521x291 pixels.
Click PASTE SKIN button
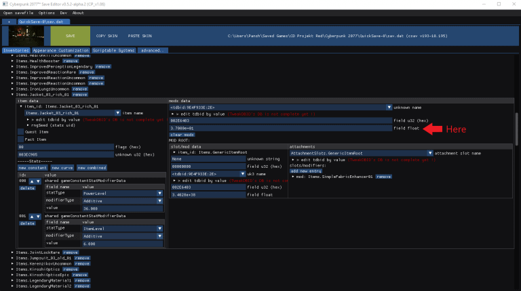pyautogui.click(x=140, y=36)
